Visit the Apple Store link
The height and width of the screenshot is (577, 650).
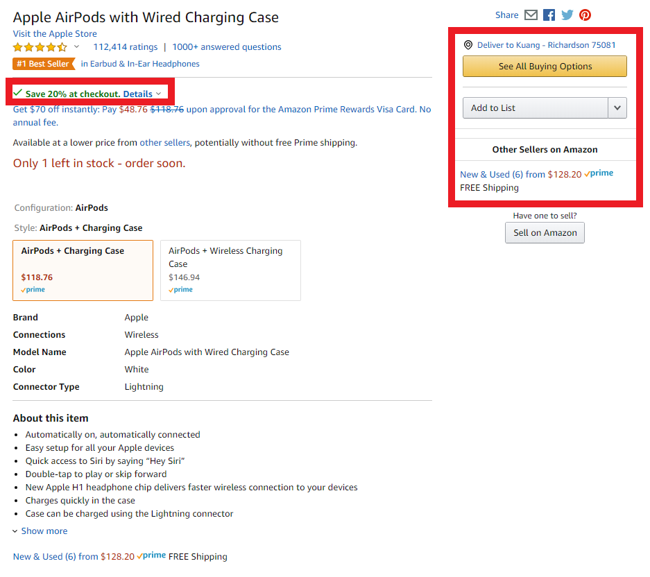coord(55,33)
